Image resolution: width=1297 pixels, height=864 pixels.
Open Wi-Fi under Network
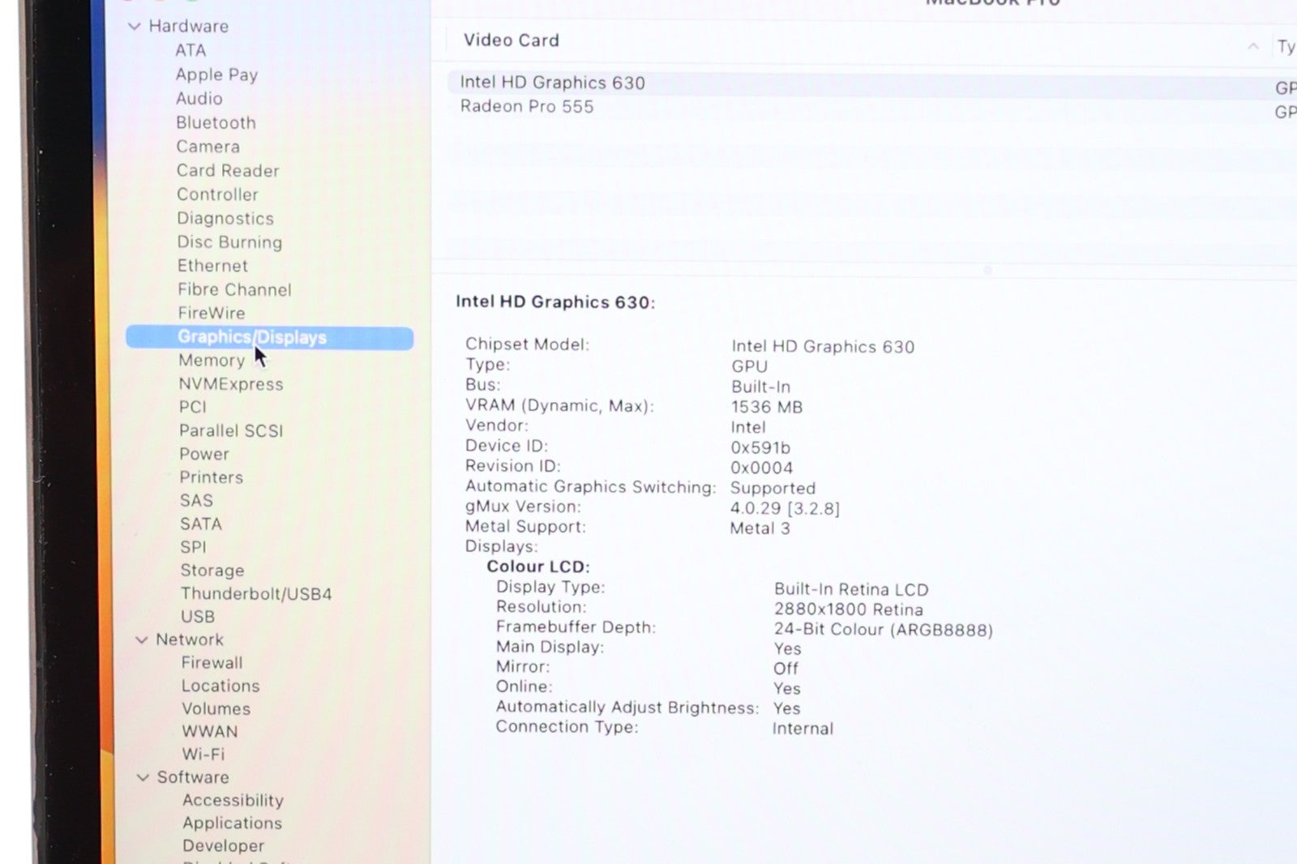203,755
